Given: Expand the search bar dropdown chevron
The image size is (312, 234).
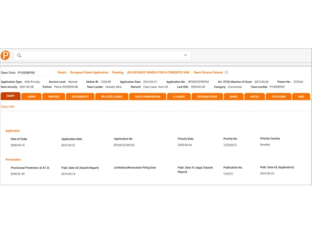Looking at the screenshot, I should click(x=185, y=56).
